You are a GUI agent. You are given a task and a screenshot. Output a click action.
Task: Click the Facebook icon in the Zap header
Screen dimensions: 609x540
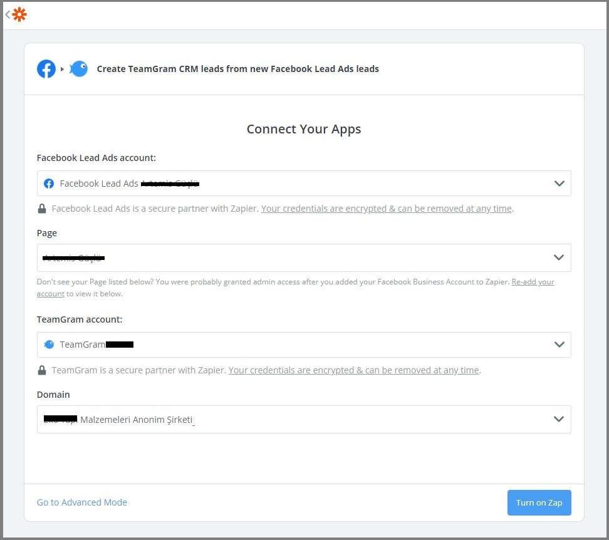tap(46, 69)
